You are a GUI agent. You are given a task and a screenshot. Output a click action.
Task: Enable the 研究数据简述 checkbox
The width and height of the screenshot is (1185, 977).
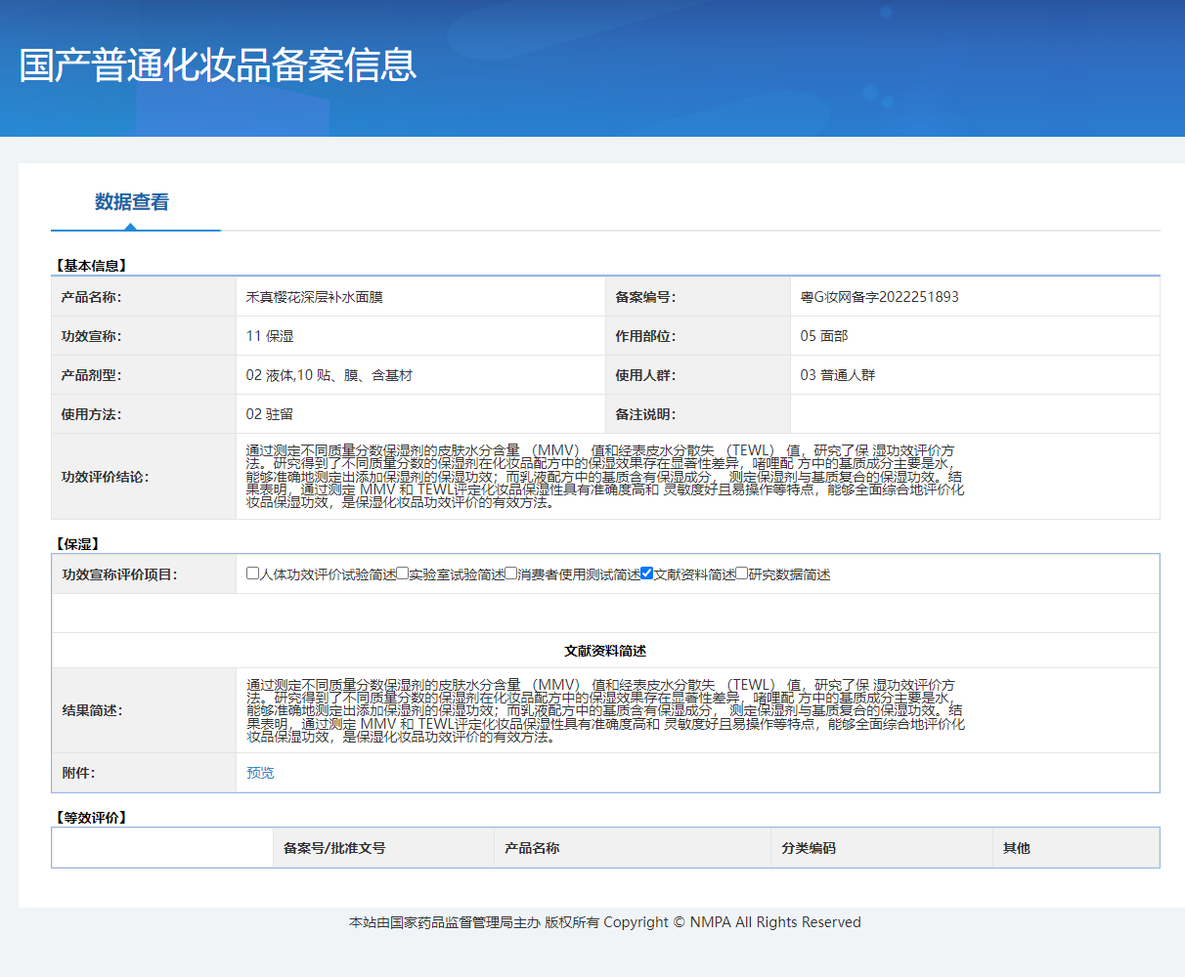(x=741, y=573)
